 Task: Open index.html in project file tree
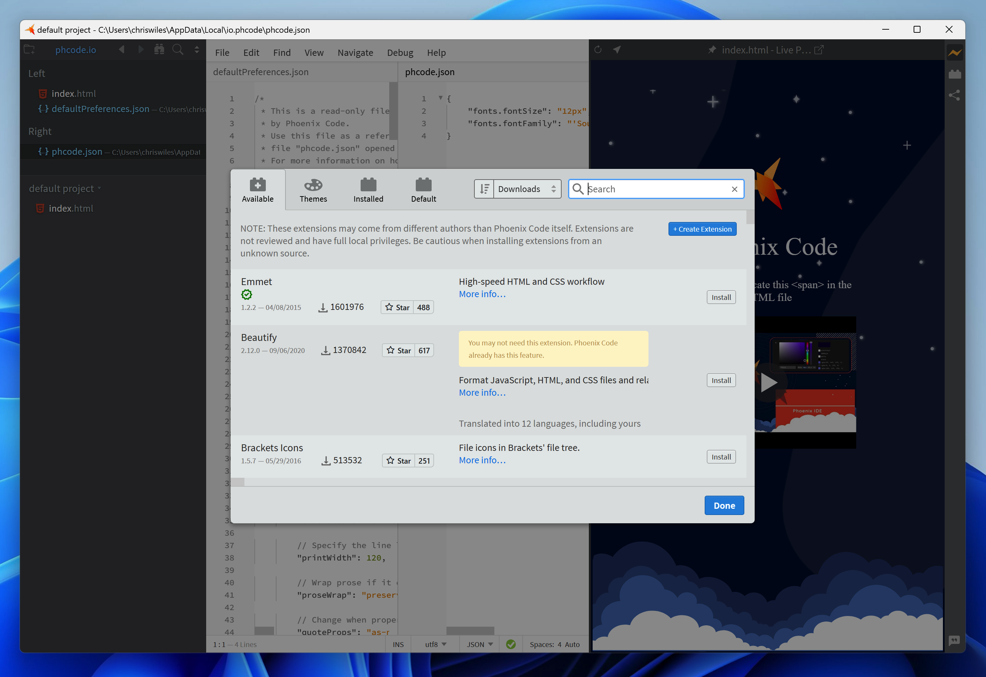point(70,208)
